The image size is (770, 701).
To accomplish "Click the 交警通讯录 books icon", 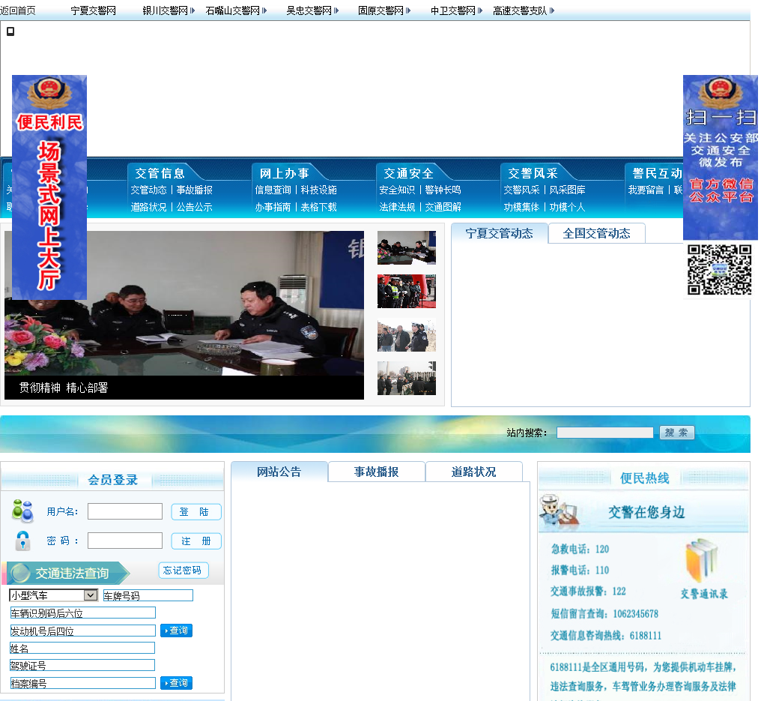I will click(x=703, y=560).
